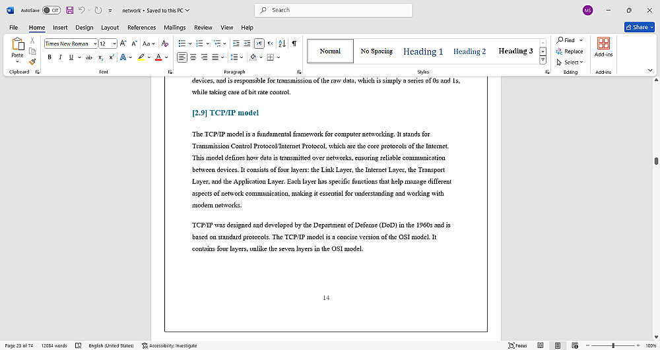660x350 pixels.
Task: Toggle Show/Hide paragraph marks
Action: tap(294, 44)
